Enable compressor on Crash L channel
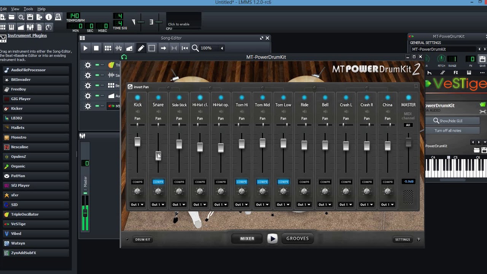This screenshot has width=487, height=274. (x=346, y=182)
